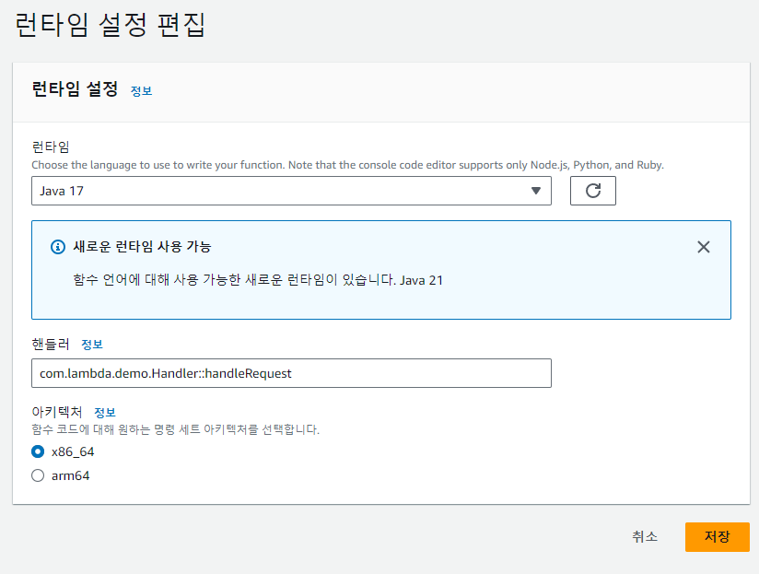Open 정보 link next to 아키텍처
Viewport: 759px width, 574px height.
[x=105, y=413]
